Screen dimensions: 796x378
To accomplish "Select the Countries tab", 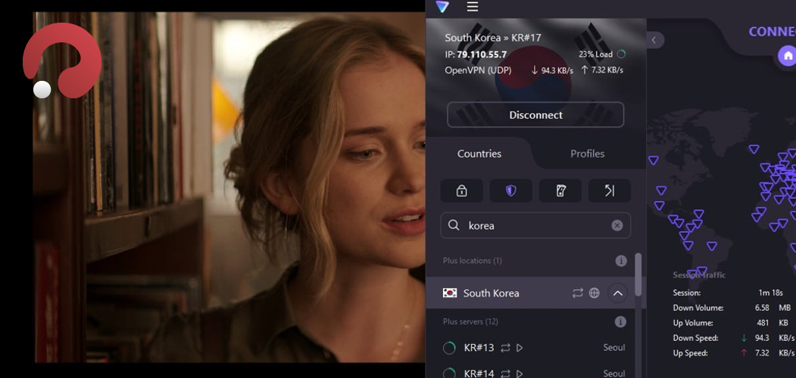I will pyautogui.click(x=479, y=153).
